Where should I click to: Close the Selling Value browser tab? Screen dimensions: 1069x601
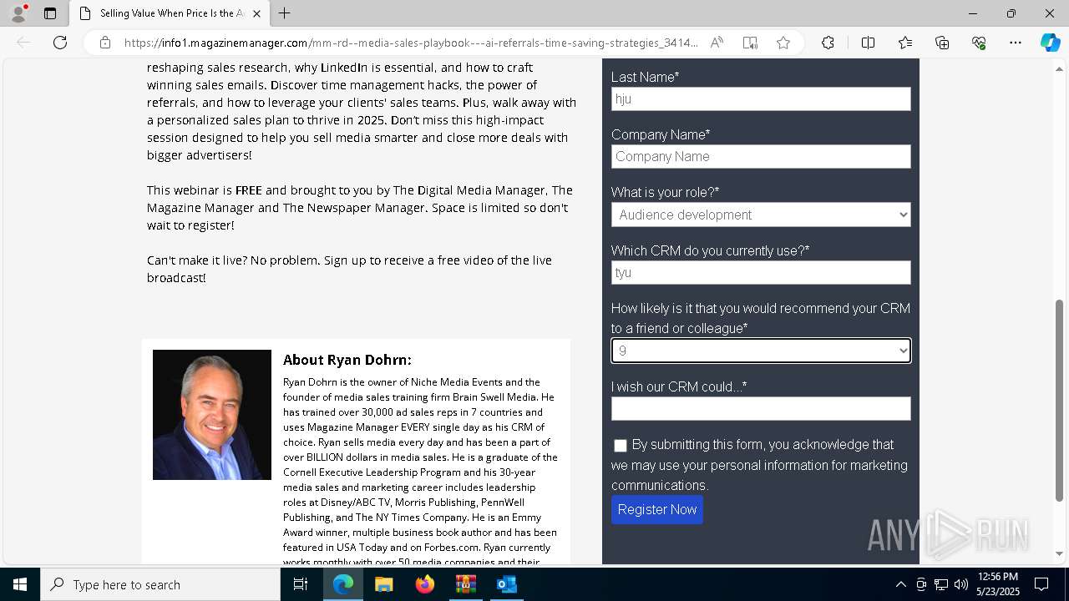pos(256,13)
